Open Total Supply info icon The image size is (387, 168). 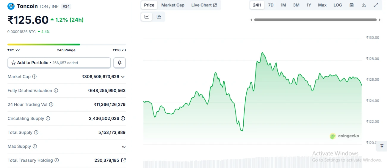(36, 132)
